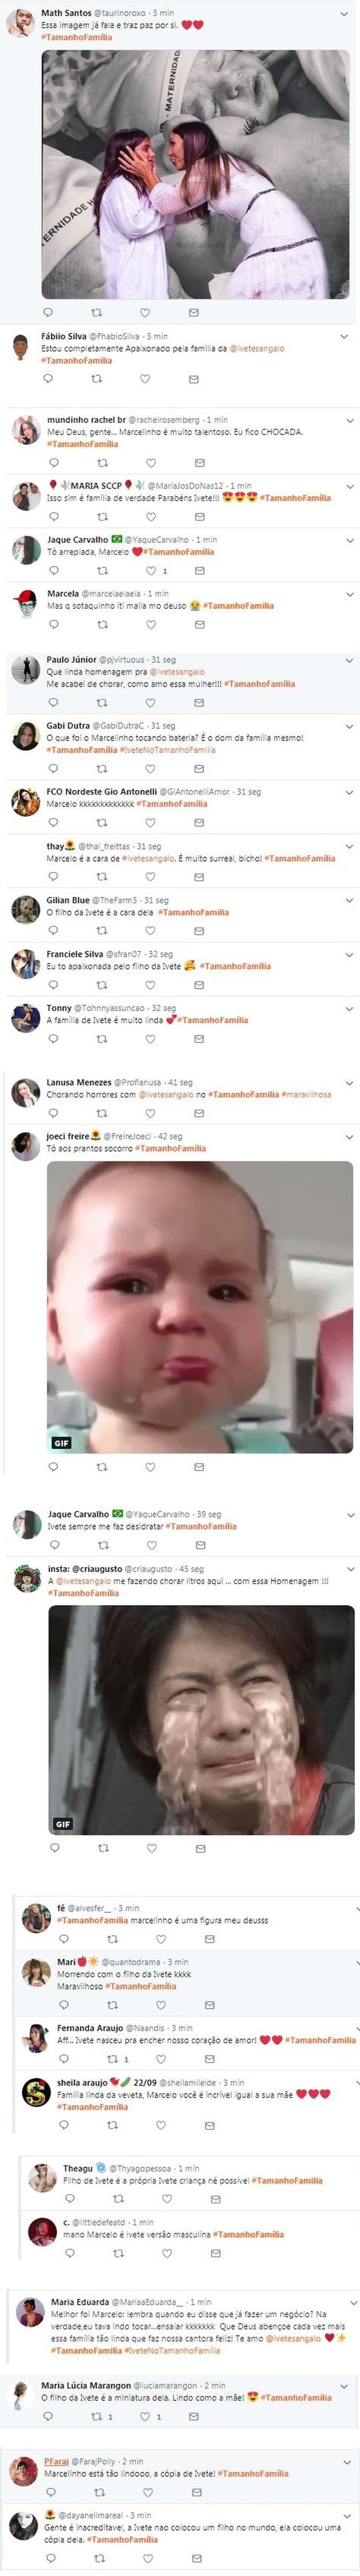Like Franciele Silva's tweet

tap(151, 985)
